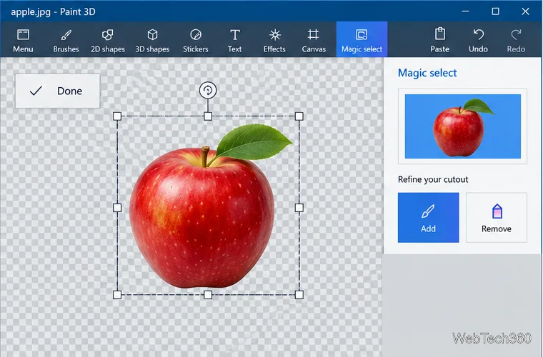Choose Add to refine cutout
The width and height of the screenshot is (543, 357).
tap(429, 218)
